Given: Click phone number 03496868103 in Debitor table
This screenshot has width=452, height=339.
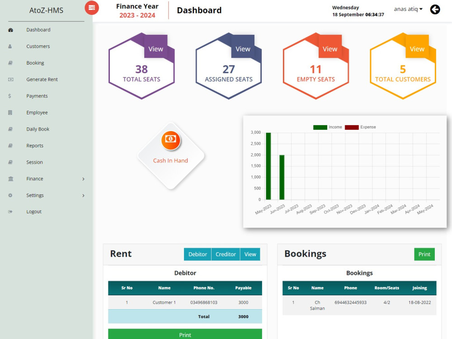Looking at the screenshot, I should (x=204, y=302).
